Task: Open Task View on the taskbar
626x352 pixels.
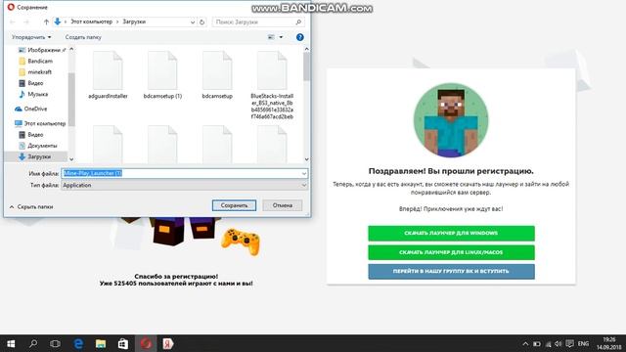Action: (x=55, y=343)
